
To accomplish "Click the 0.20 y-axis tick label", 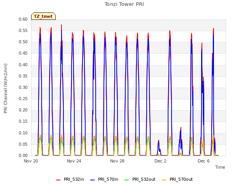I will tap(23, 110).
